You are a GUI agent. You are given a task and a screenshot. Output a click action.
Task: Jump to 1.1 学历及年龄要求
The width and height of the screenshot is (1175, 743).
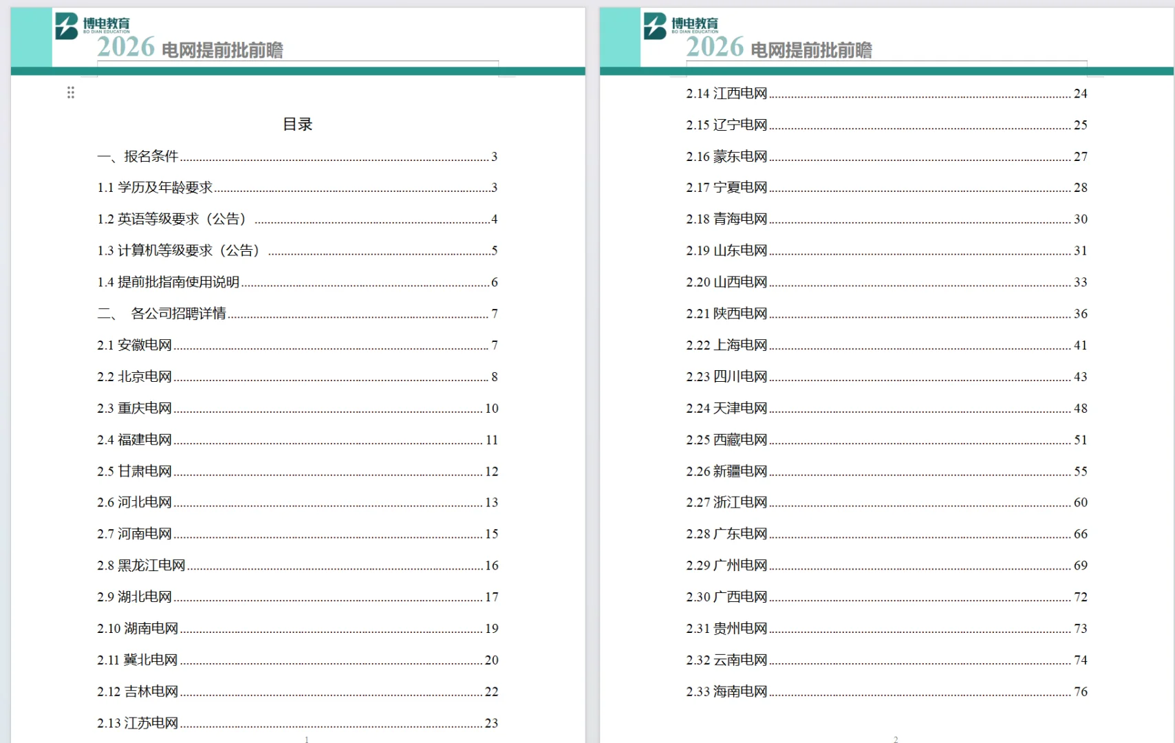click(x=297, y=187)
